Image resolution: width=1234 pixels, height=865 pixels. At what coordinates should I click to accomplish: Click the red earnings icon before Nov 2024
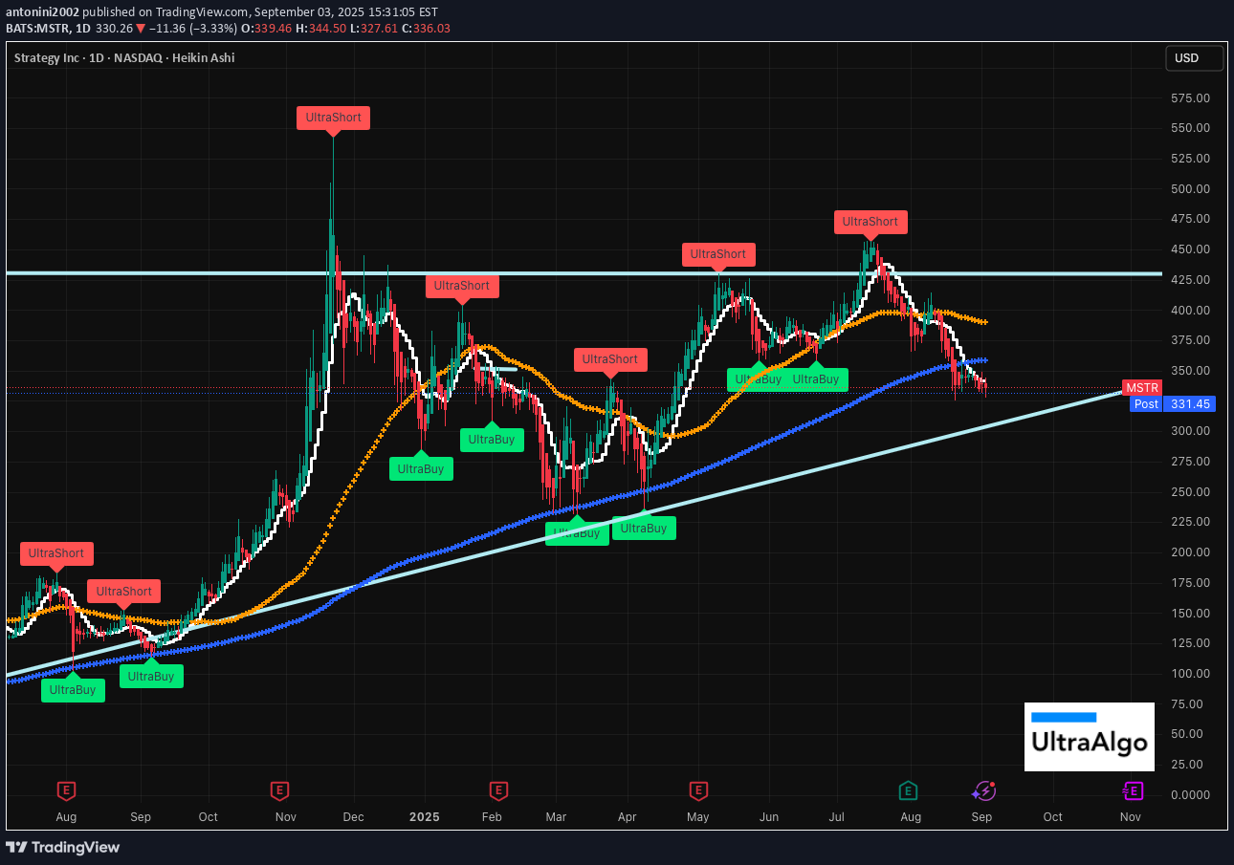pyautogui.click(x=279, y=790)
